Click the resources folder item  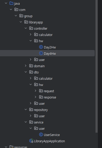[18, 147]
